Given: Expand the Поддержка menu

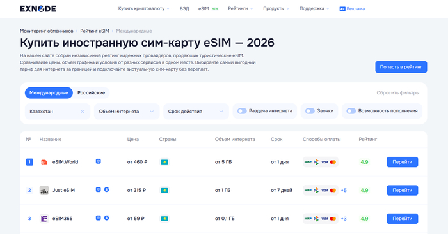Looking at the screenshot, I should (314, 9).
